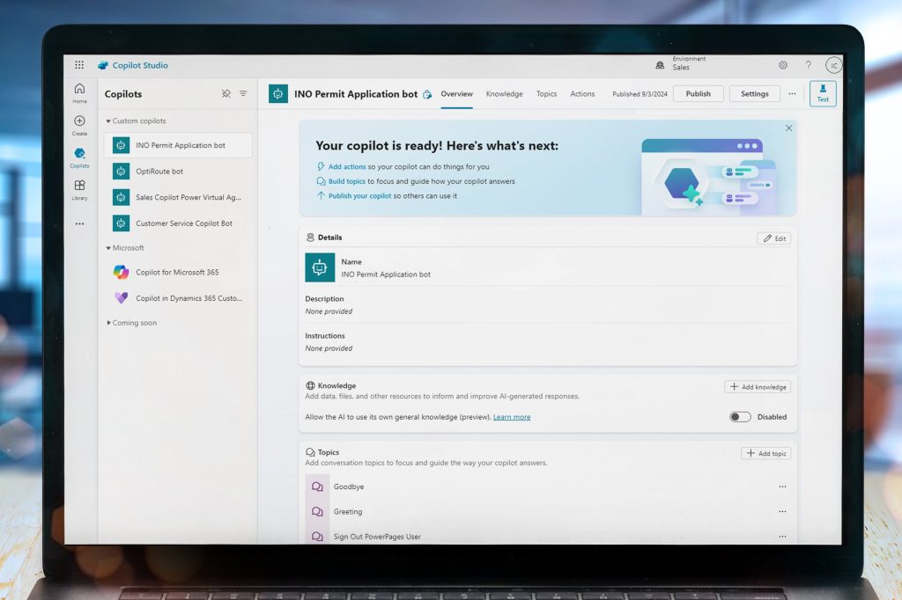Open the help question mark
Viewport: 902px width, 600px height.
(x=809, y=65)
